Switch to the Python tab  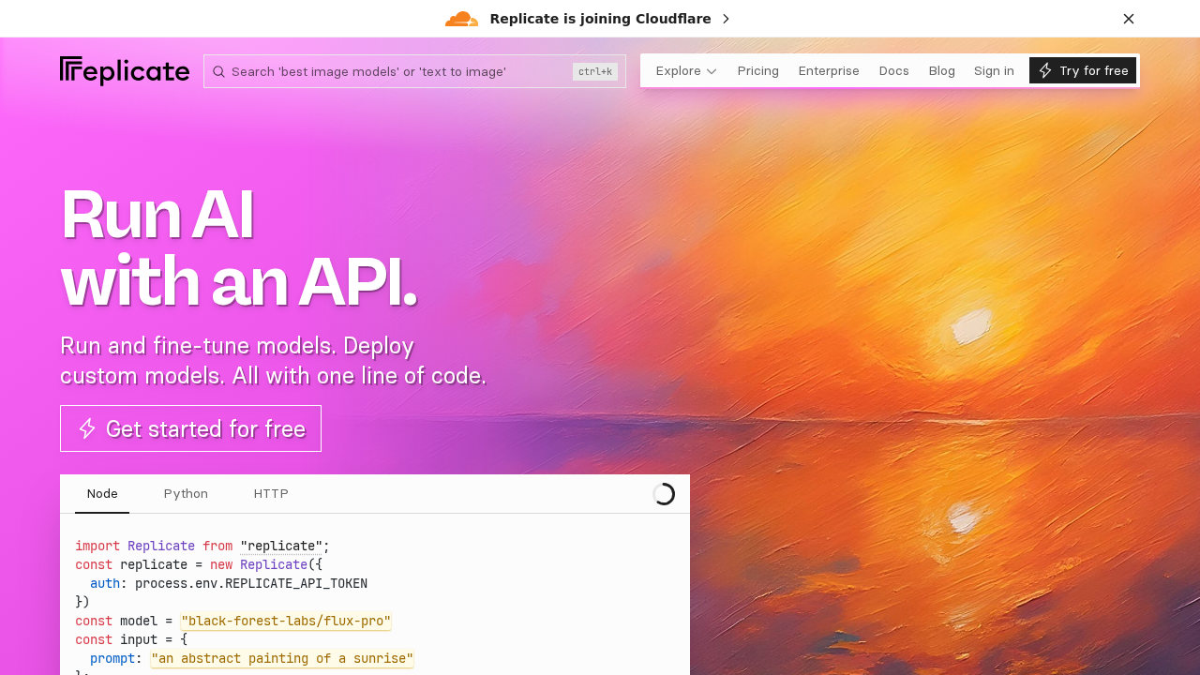(x=186, y=493)
